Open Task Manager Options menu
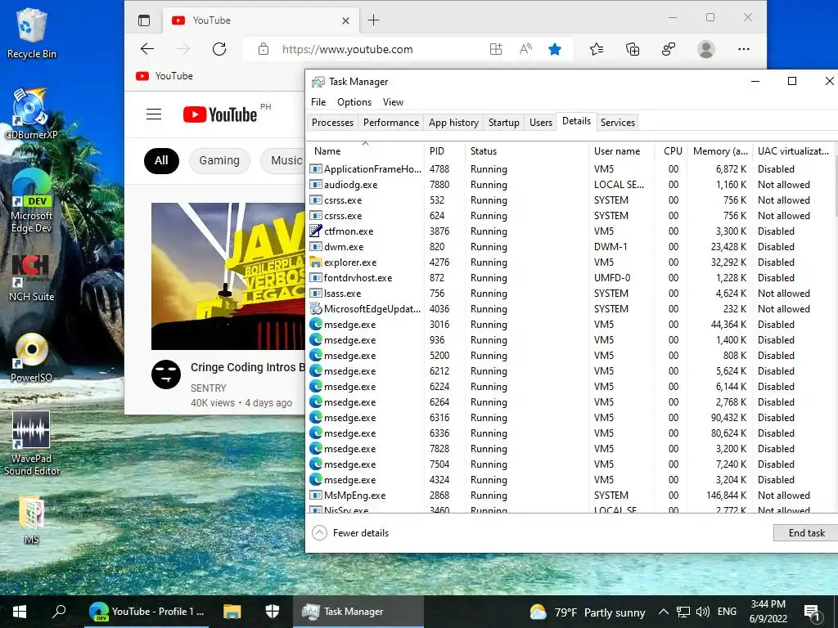This screenshot has height=628, width=838. [x=354, y=102]
